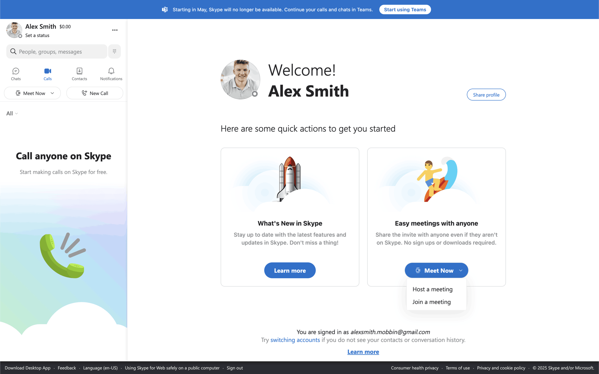Click the space shuttle illustration

pos(290,179)
